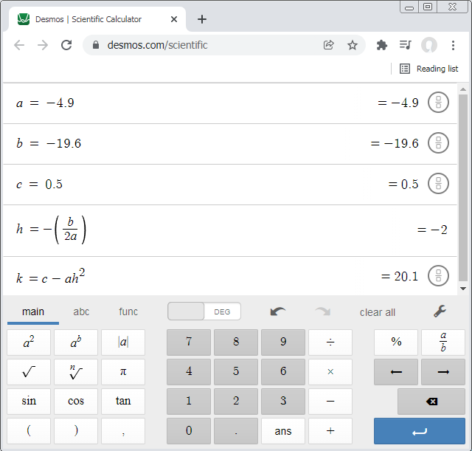The image size is (472, 451).
Task: Toggle fraction display for a = -4.9
Action: [x=438, y=102]
